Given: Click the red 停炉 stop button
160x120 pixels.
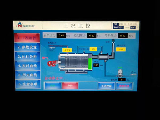Looking at the screenshot, I should (70, 86).
